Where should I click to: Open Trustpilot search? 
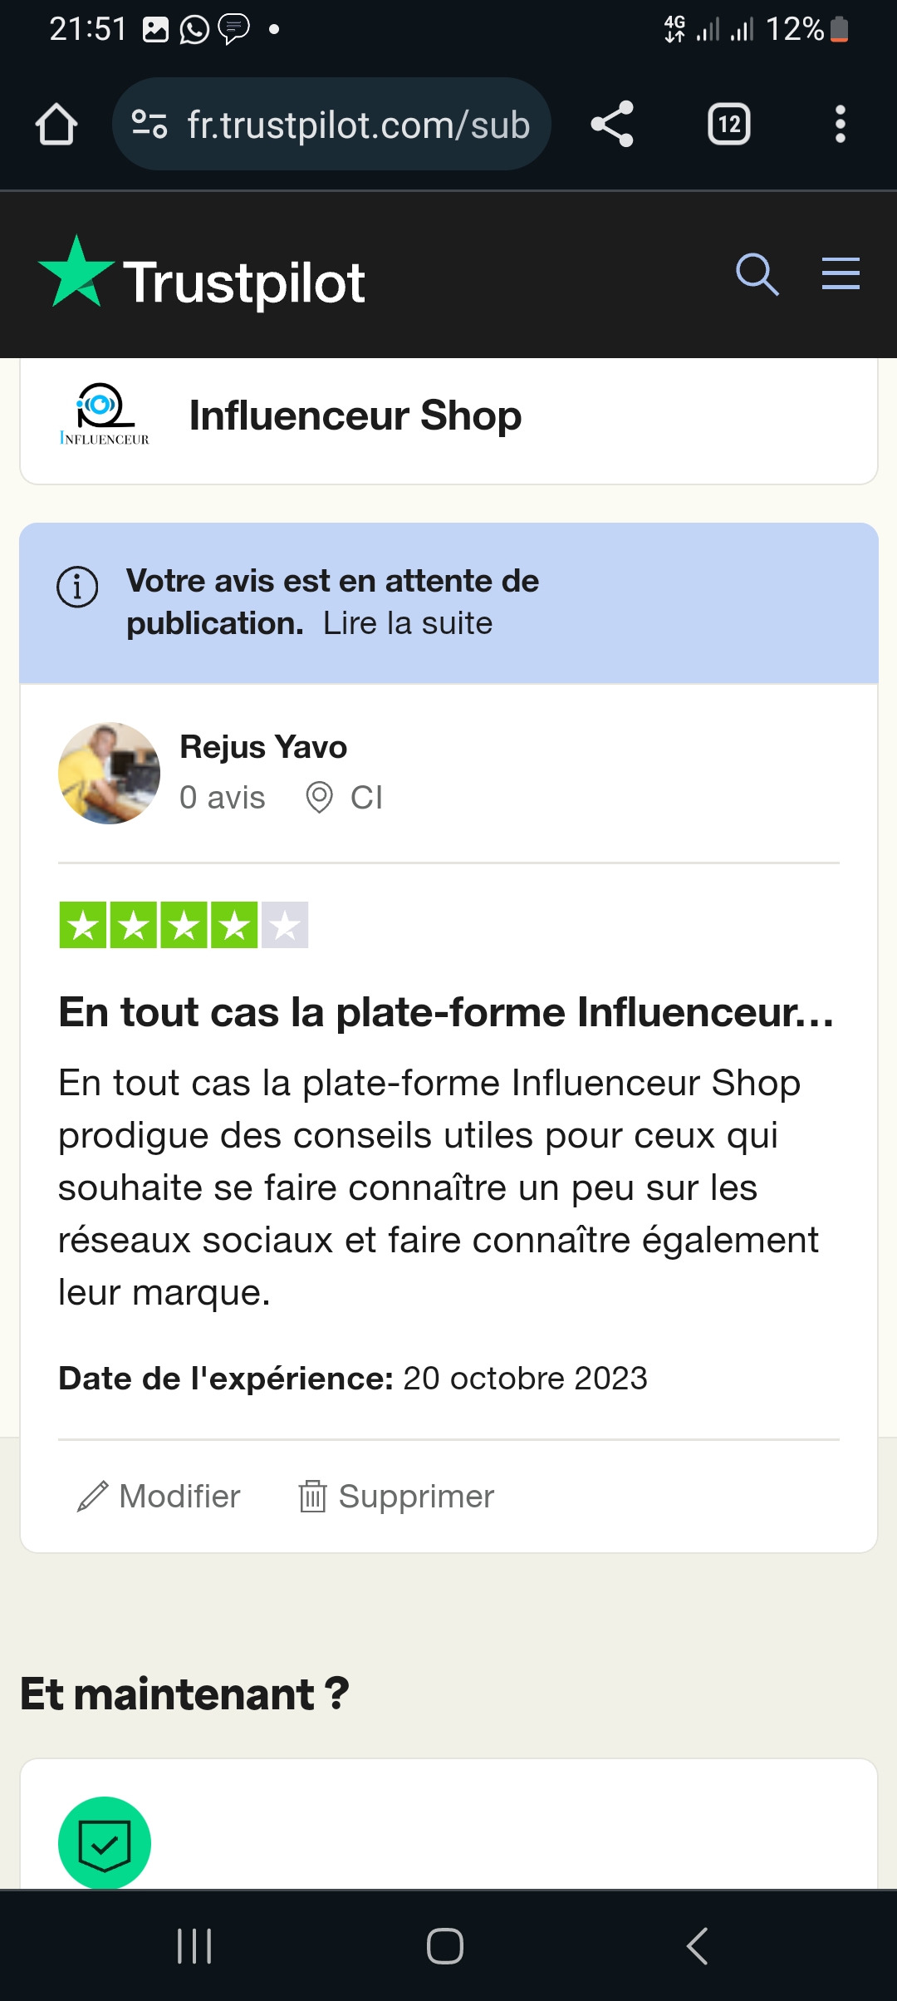pos(757,274)
